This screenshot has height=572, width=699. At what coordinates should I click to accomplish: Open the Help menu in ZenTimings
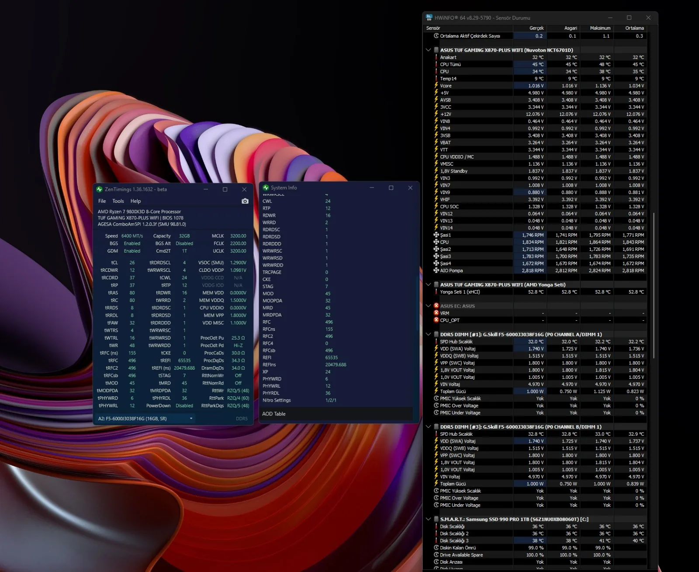pos(135,201)
